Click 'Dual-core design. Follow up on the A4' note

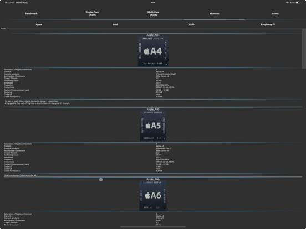tap(21, 175)
